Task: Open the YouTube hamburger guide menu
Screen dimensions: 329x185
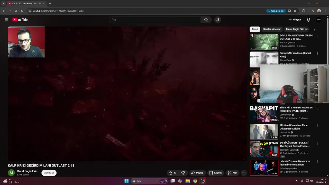Action: (x=6, y=20)
